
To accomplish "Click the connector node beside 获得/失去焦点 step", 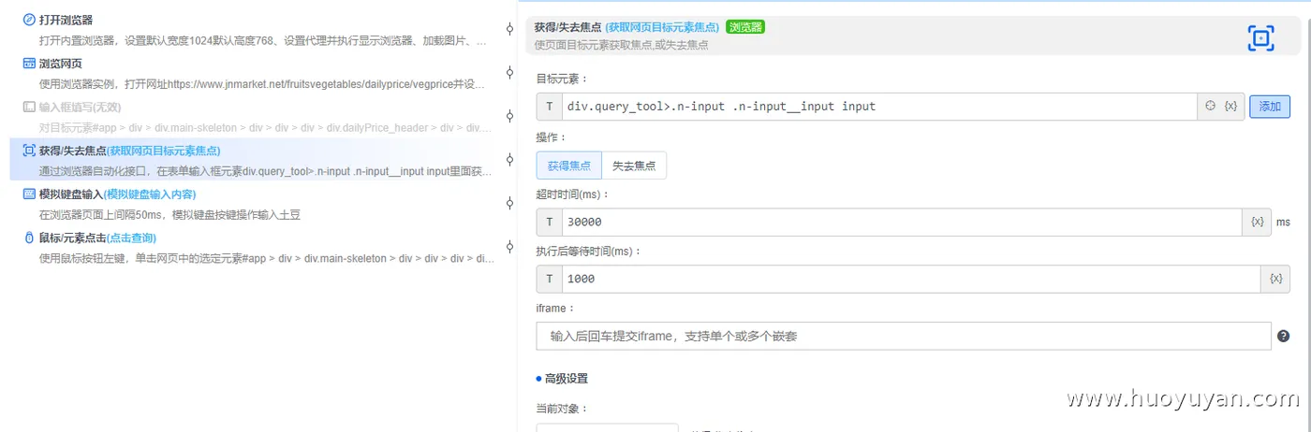I will tap(509, 160).
